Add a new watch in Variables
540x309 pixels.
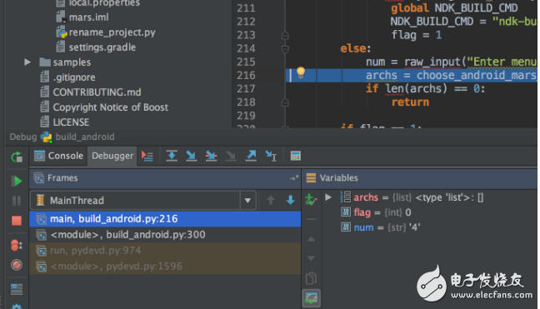[311, 200]
